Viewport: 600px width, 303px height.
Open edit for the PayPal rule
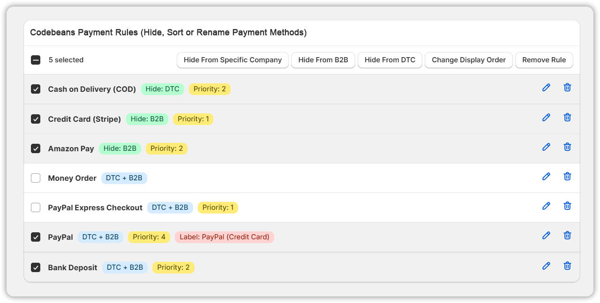(x=546, y=236)
